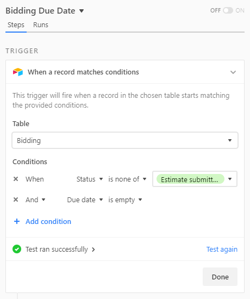Remove the Status condition with X icon
The image size is (250, 299).
[16, 179]
